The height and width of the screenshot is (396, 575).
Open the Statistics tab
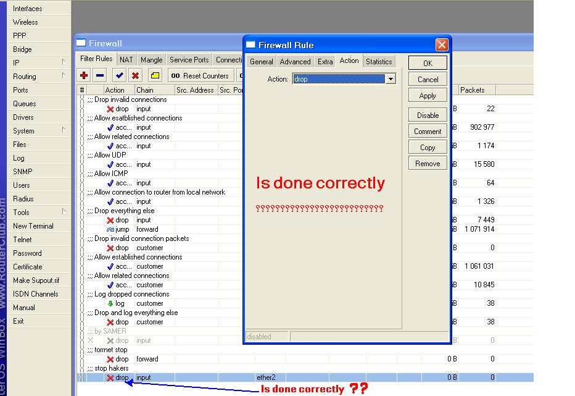pos(379,61)
